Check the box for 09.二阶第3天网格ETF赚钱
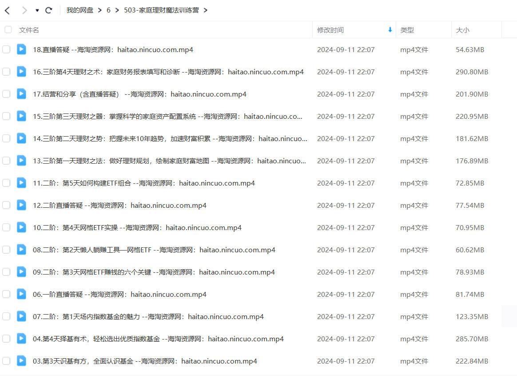 6,272
